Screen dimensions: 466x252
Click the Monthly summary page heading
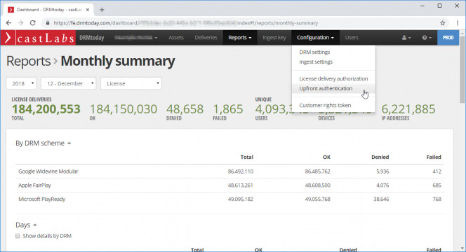point(118,61)
